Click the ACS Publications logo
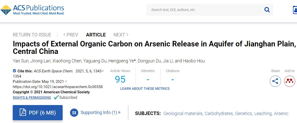The height and width of the screenshot is (123, 297). pyautogui.click(x=32, y=9)
